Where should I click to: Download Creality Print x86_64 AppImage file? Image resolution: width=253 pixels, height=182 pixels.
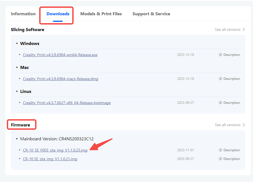[x=67, y=103]
